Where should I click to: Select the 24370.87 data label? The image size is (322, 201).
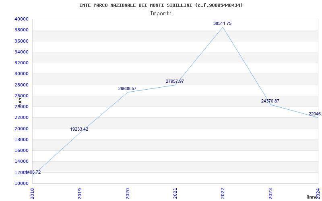(270, 101)
